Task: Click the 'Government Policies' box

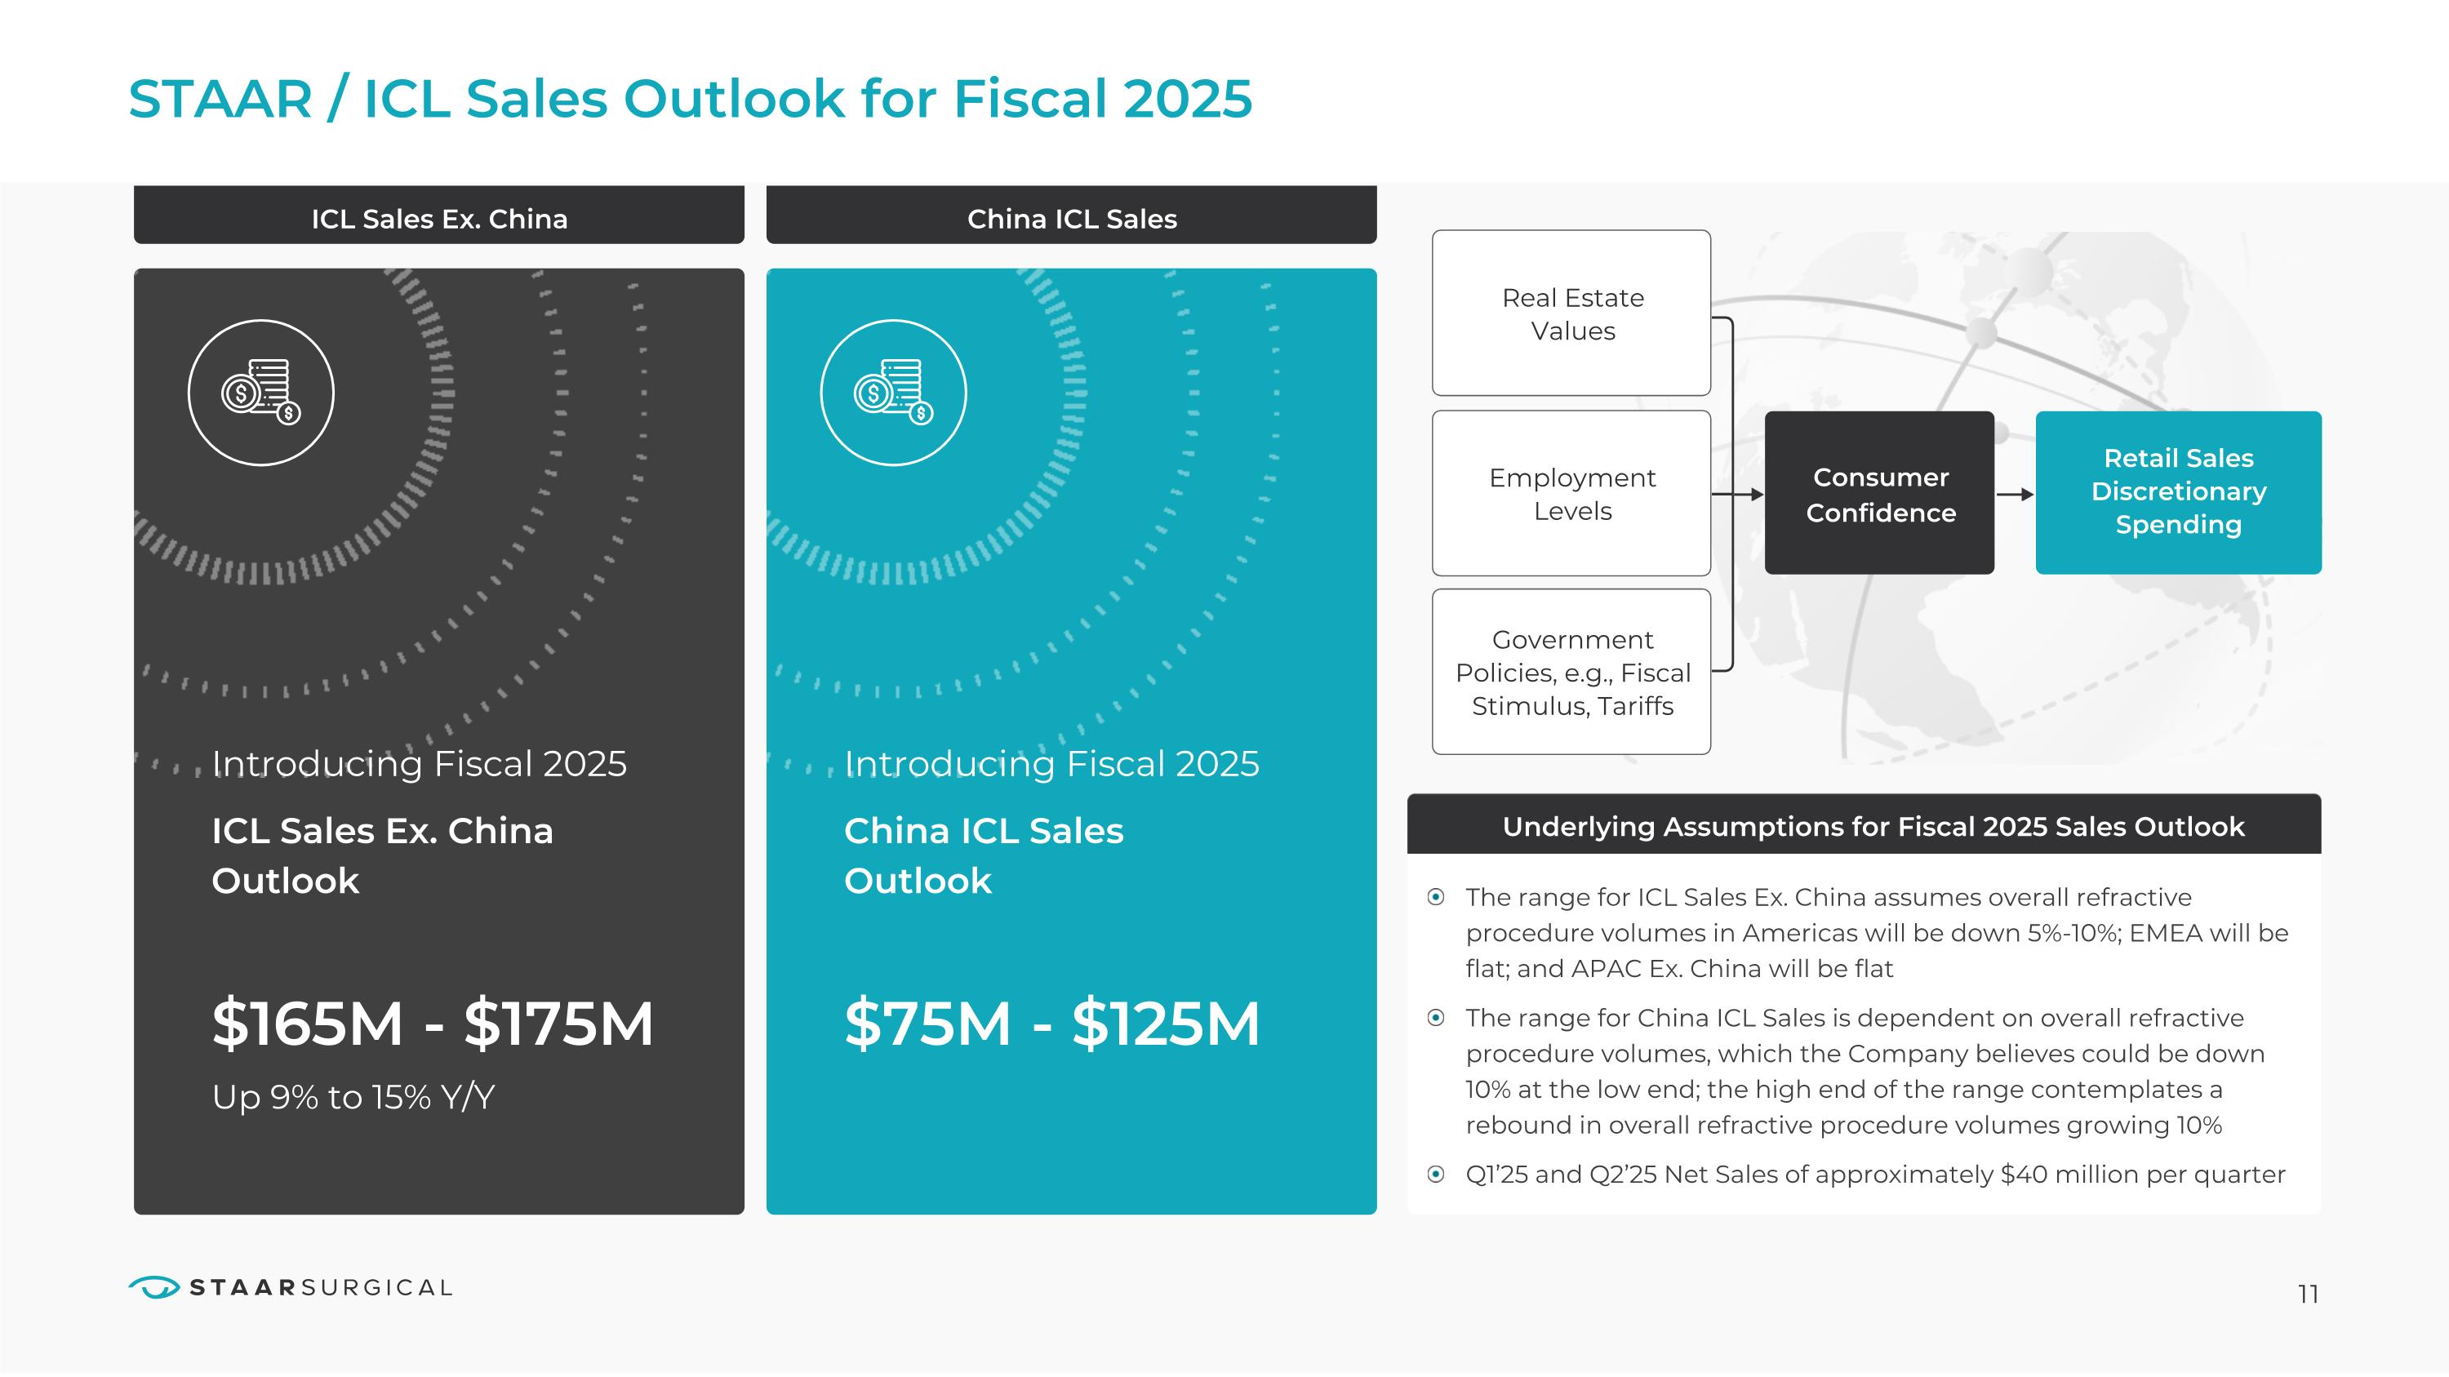Action: (x=1571, y=672)
